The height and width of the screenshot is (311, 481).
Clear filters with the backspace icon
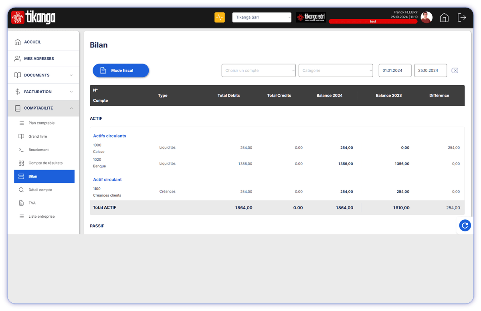tap(455, 70)
